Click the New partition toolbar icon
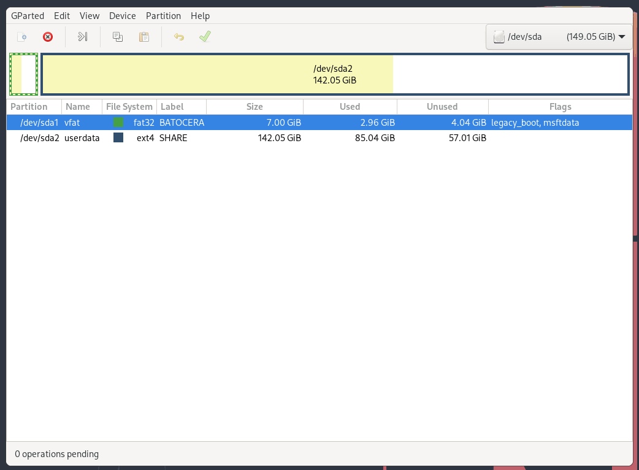The height and width of the screenshot is (470, 639). 22,37
